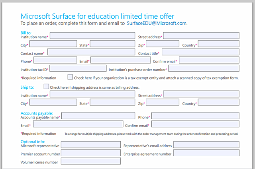This screenshot has width=255, height=169.
Task: Click the Contact title field
Action: click(200, 52)
